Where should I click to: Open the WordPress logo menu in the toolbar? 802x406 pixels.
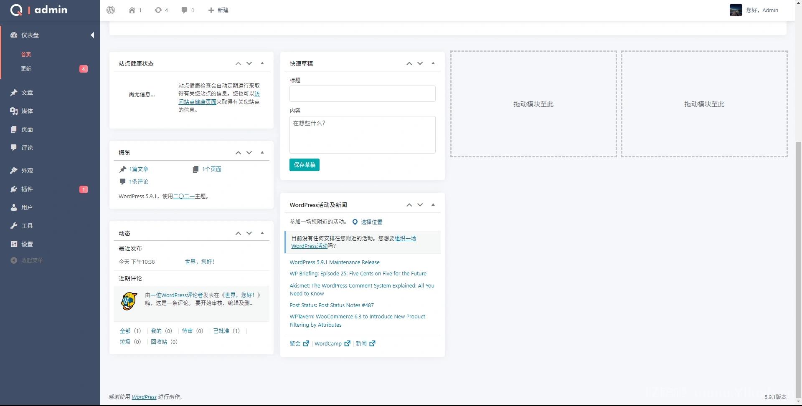pyautogui.click(x=110, y=10)
